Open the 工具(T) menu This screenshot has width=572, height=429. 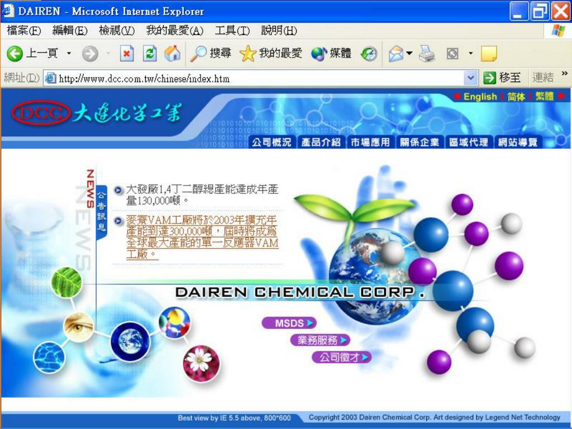[232, 30]
